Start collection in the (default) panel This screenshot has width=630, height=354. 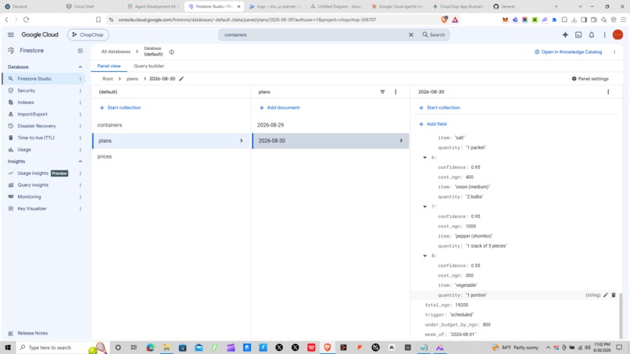click(120, 108)
